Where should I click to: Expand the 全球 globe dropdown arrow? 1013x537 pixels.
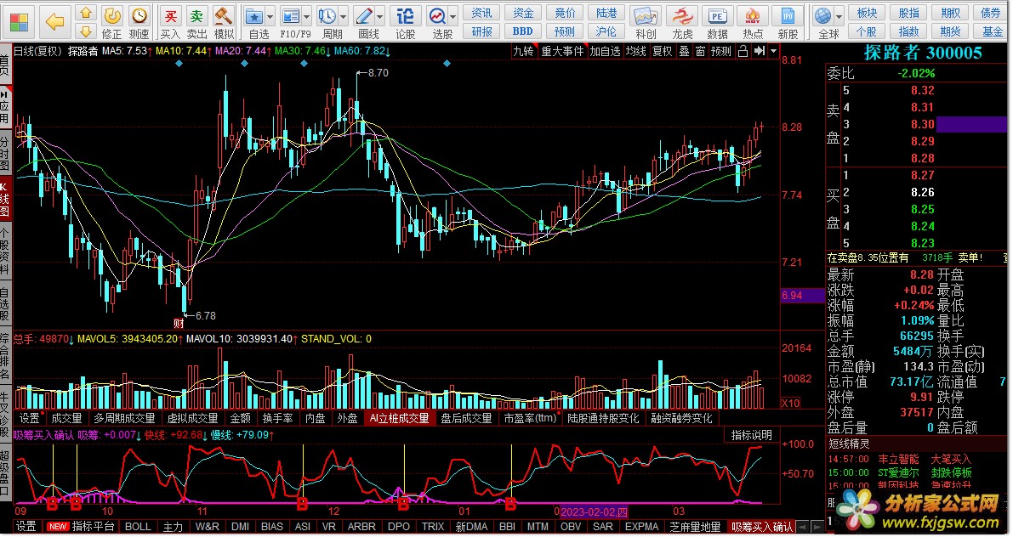[x=839, y=16]
